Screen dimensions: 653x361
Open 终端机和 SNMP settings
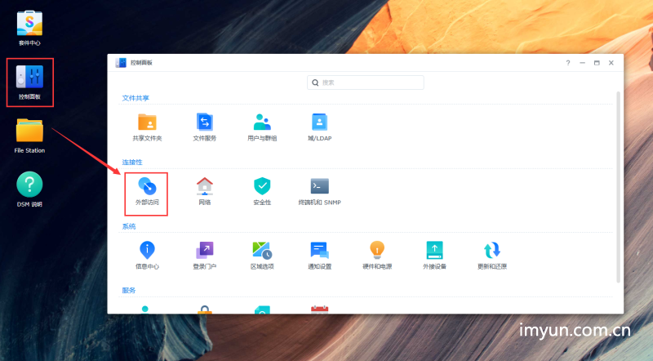(x=319, y=192)
